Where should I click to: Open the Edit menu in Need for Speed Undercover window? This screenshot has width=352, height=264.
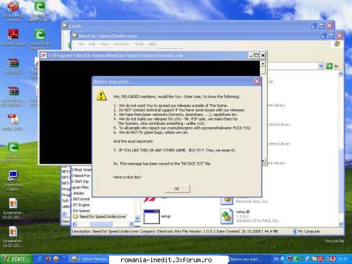click(x=92, y=44)
